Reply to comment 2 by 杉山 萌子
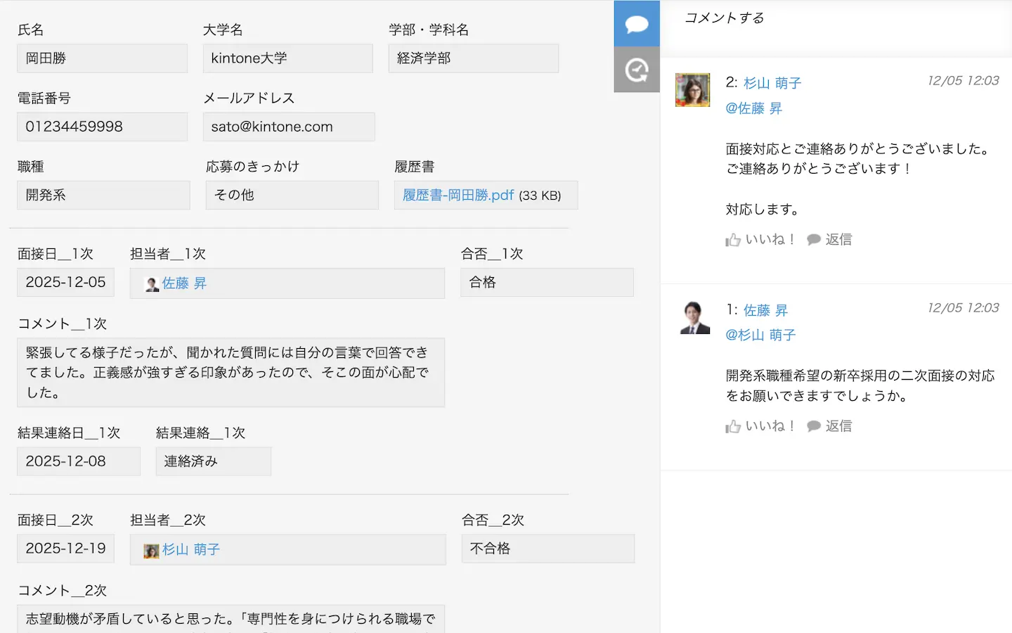Viewport: 1012px width, 633px height. click(x=830, y=240)
